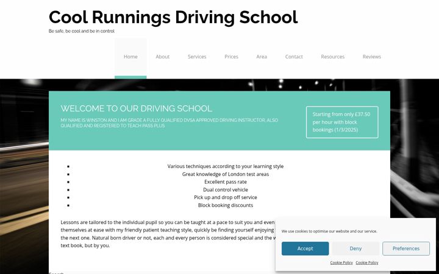Image resolution: width=439 pixels, height=274 pixels.
Task: Open the Resources menu item
Action: coord(333,57)
